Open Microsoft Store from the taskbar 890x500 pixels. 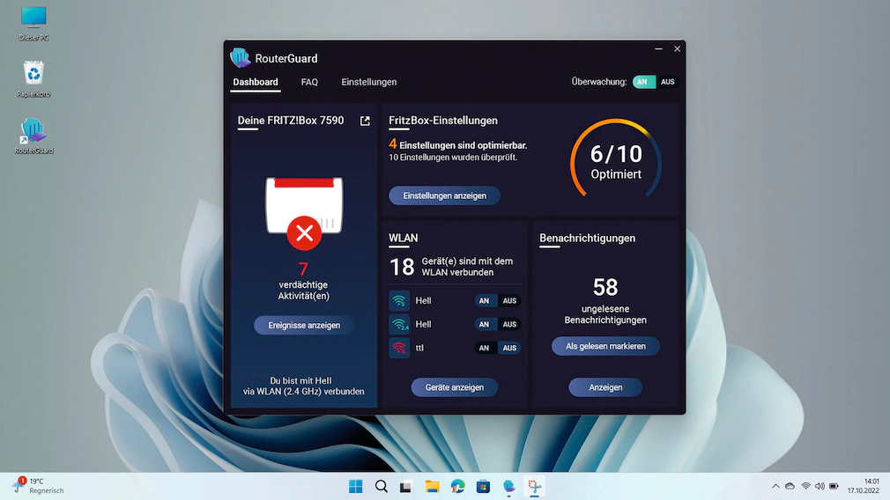[x=483, y=487]
